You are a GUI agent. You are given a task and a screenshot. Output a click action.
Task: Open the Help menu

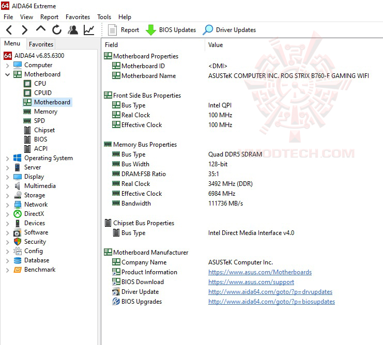[x=125, y=17]
